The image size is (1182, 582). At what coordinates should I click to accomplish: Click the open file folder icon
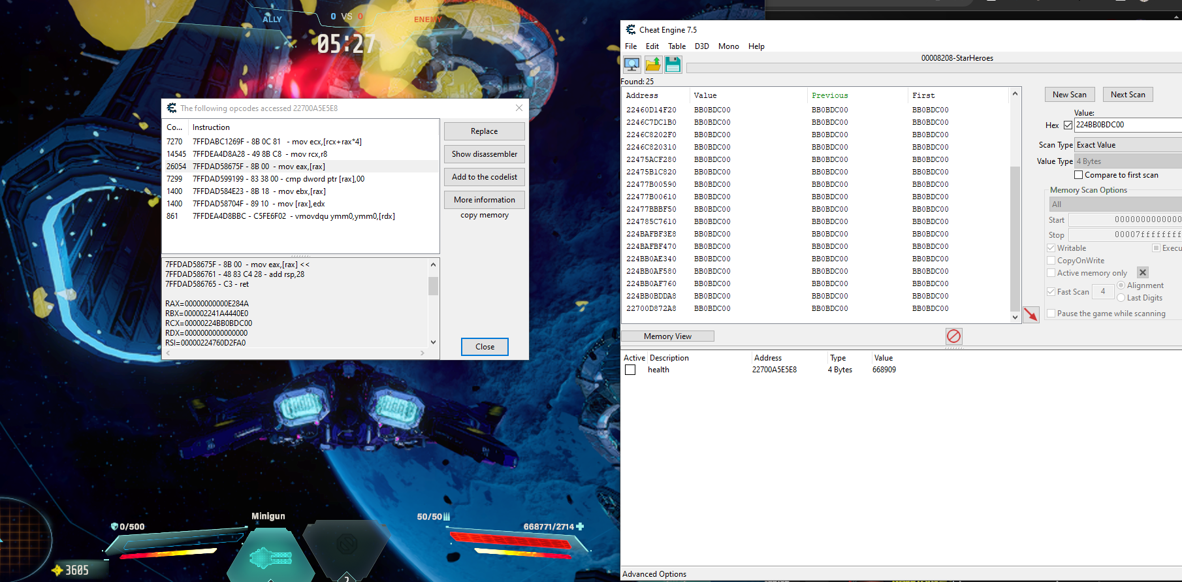click(x=652, y=64)
